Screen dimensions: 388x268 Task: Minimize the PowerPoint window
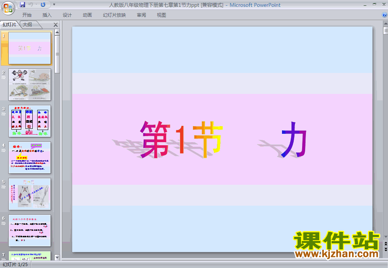(365, 5)
